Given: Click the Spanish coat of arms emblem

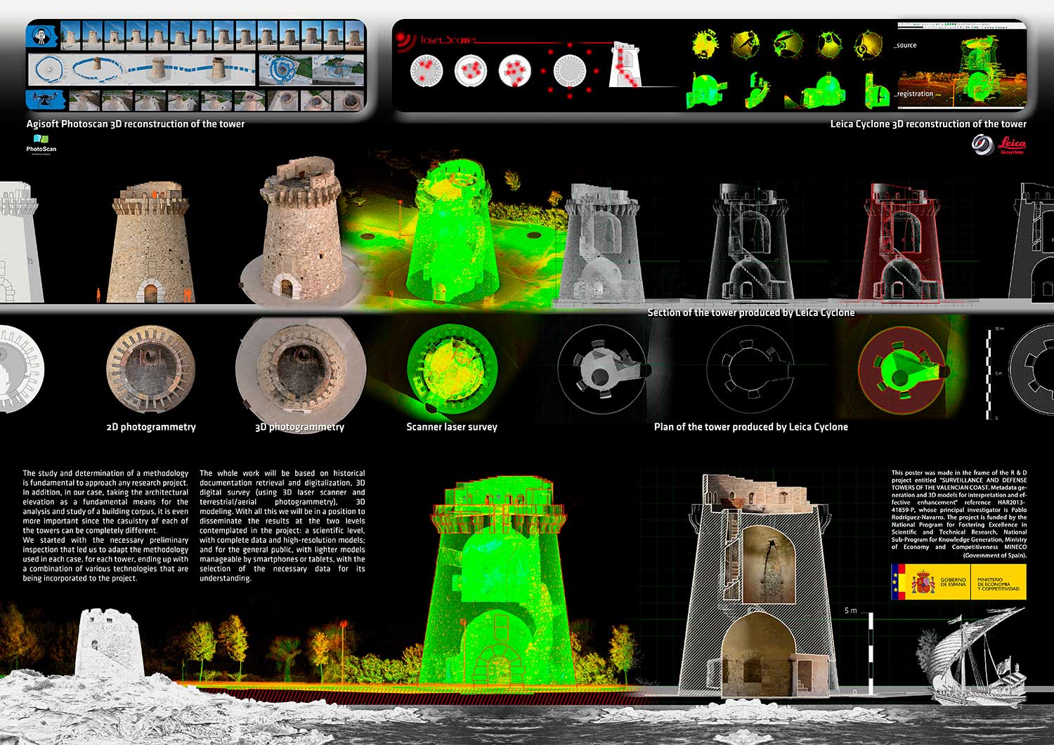Looking at the screenshot, I should click(923, 582).
